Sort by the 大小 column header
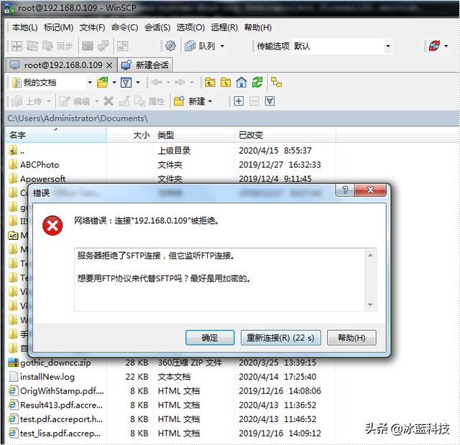The image size is (460, 445). (x=129, y=135)
